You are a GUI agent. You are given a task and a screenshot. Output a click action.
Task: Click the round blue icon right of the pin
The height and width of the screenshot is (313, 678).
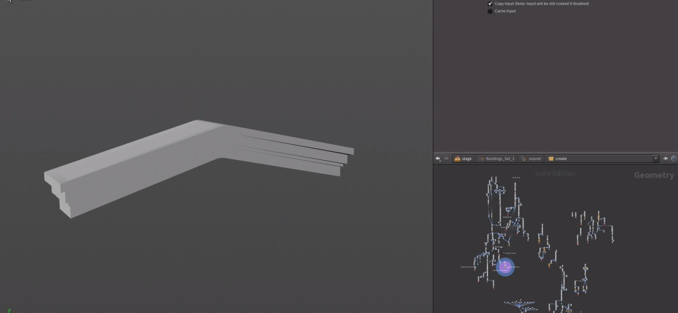coord(673,159)
